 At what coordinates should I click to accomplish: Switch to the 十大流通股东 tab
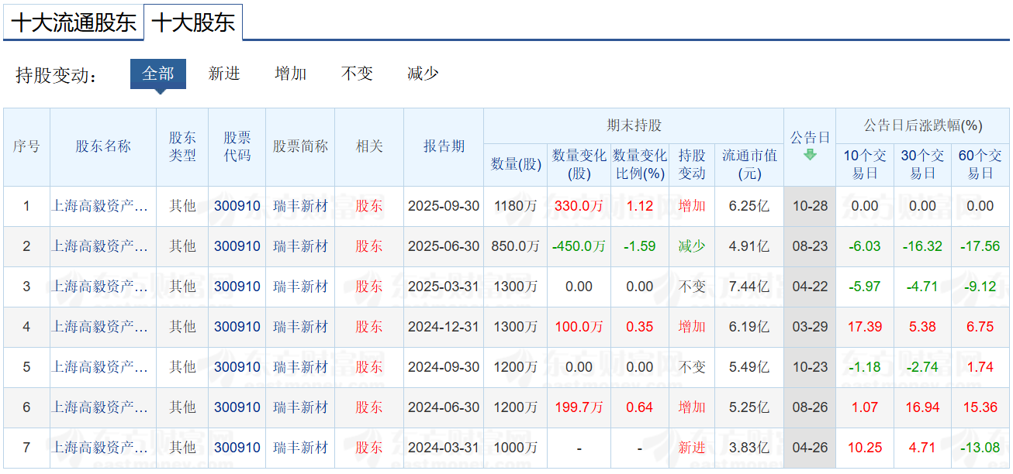(74, 22)
